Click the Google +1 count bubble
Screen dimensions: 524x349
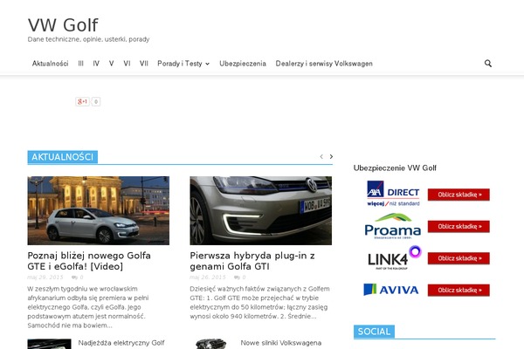(x=96, y=101)
